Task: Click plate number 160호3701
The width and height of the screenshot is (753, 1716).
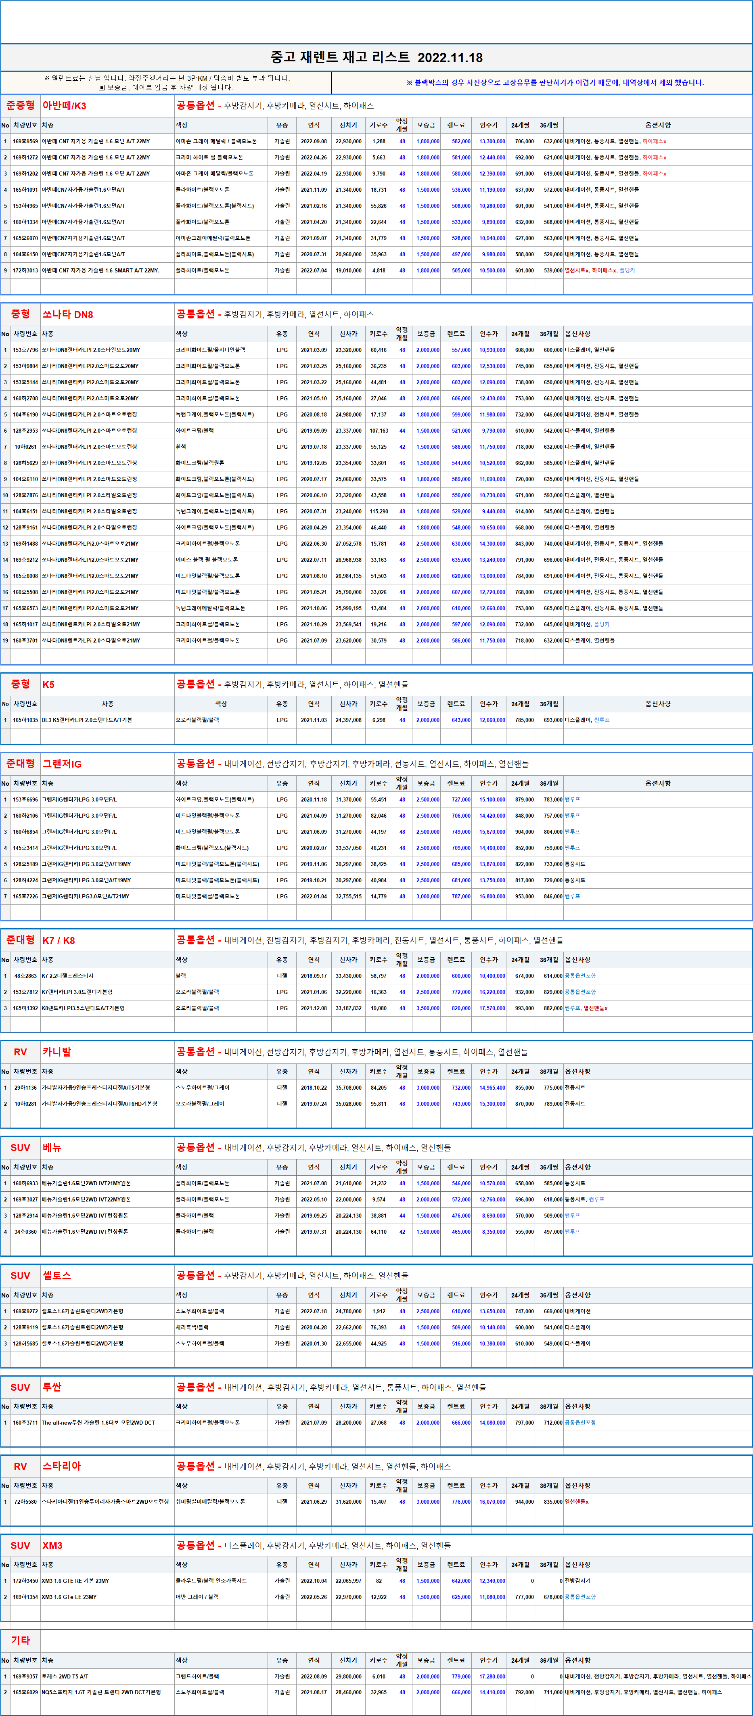Action: click(x=25, y=641)
